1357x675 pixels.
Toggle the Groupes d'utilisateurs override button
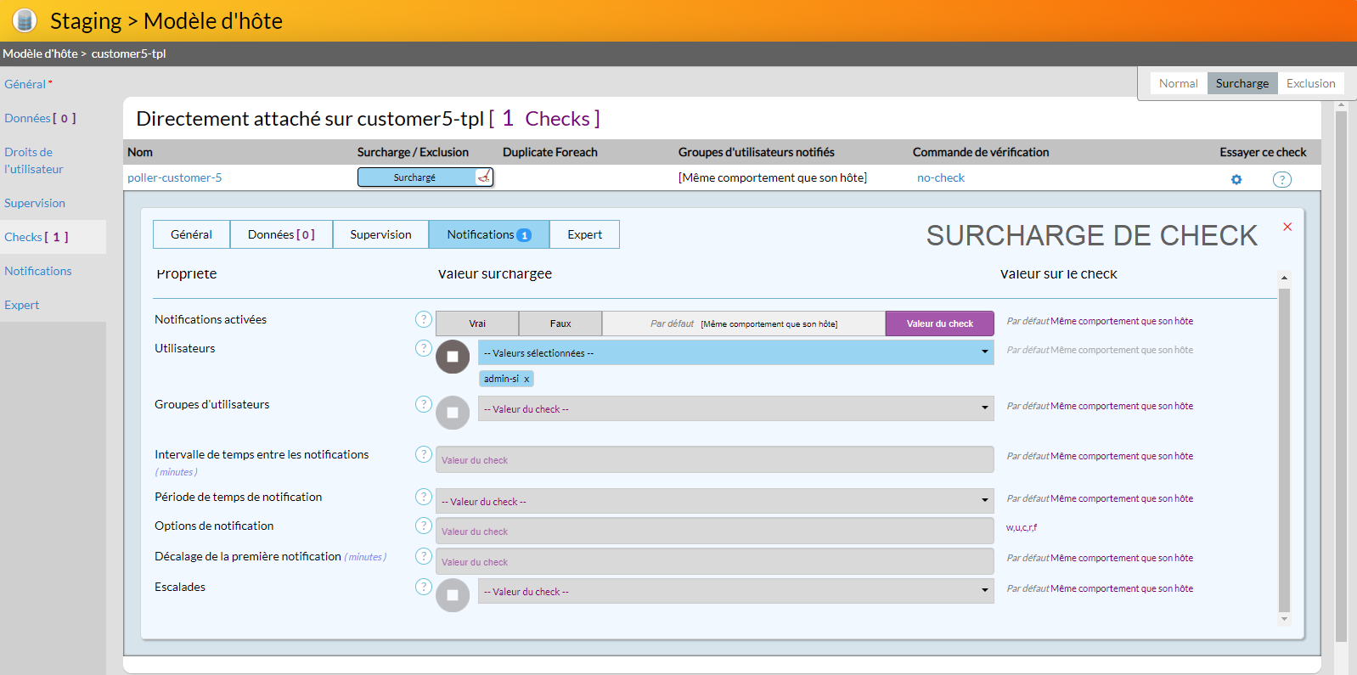453,413
